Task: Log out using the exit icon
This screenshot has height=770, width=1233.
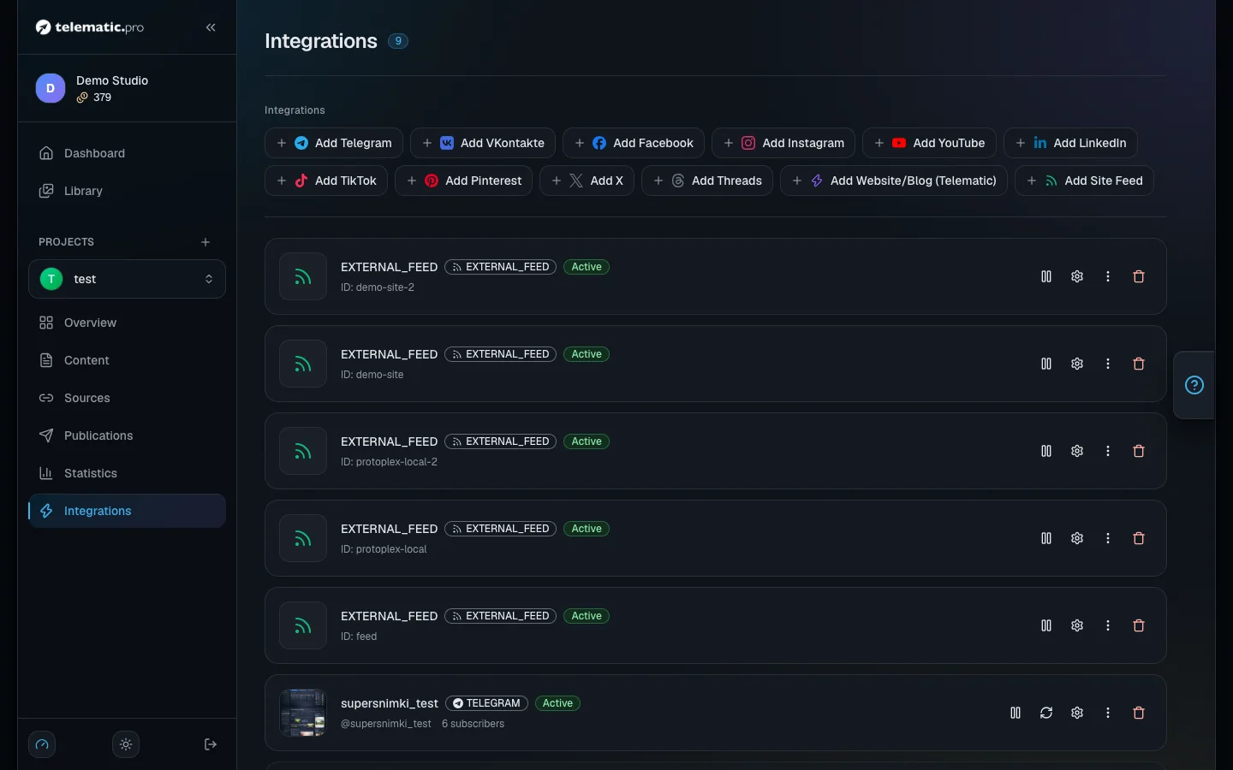Action: point(211,744)
